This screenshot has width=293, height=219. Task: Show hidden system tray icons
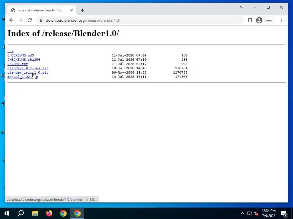pos(242,213)
